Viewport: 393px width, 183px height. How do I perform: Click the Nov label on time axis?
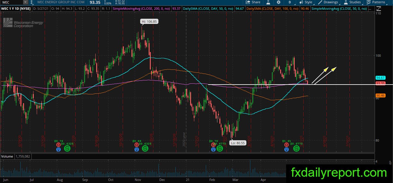tap(138, 179)
